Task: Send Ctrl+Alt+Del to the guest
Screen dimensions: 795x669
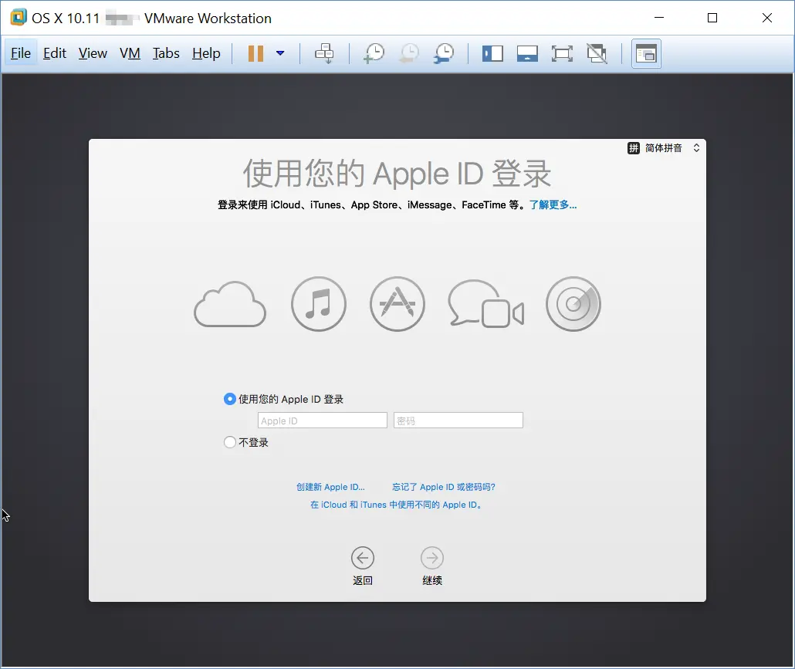Action: click(x=324, y=53)
